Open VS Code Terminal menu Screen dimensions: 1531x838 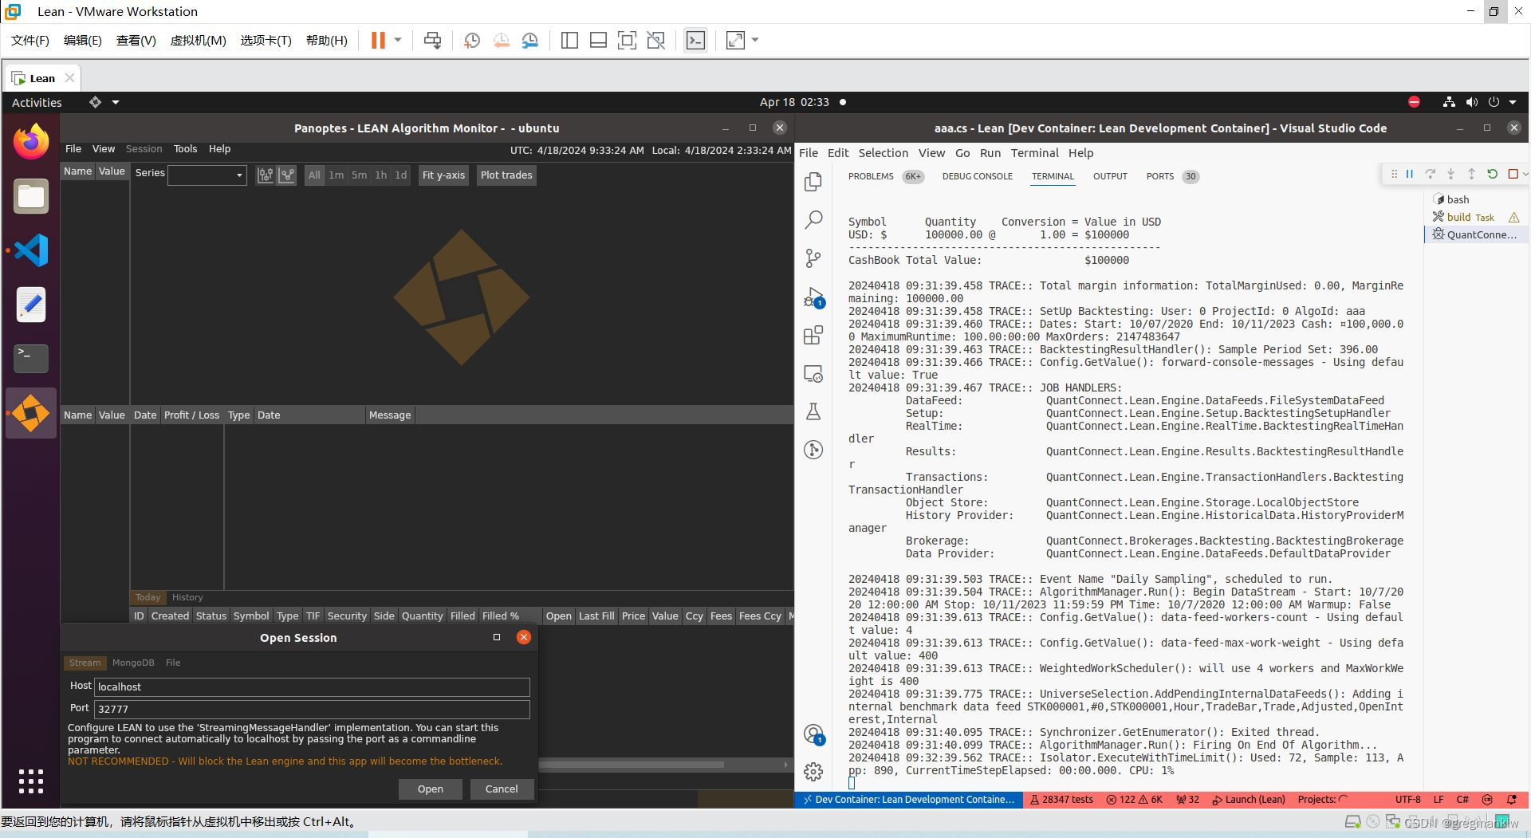(1034, 153)
